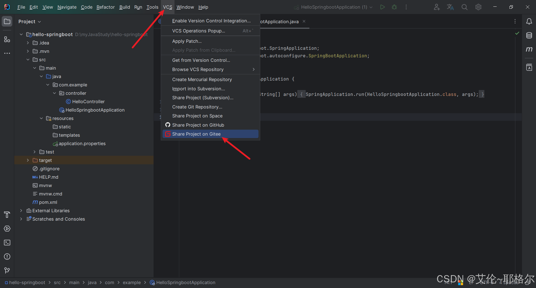This screenshot has width=536, height=288.
Task: Click the green inspection checkmark indicator
Action: 517,33
